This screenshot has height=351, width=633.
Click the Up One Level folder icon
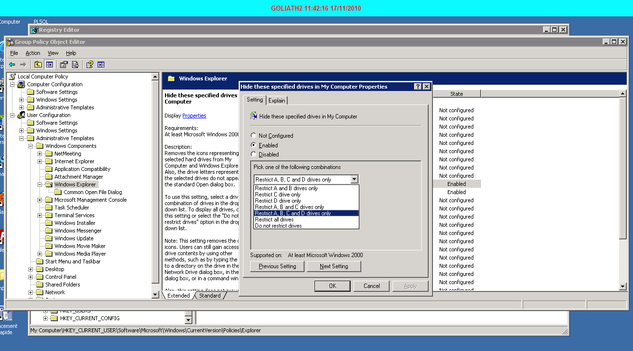pyautogui.click(x=38, y=65)
